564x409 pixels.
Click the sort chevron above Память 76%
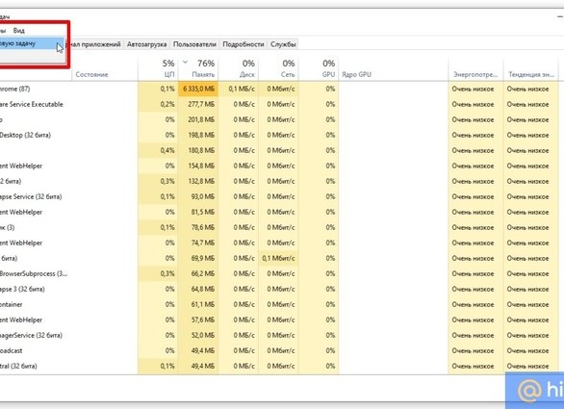tap(185, 63)
